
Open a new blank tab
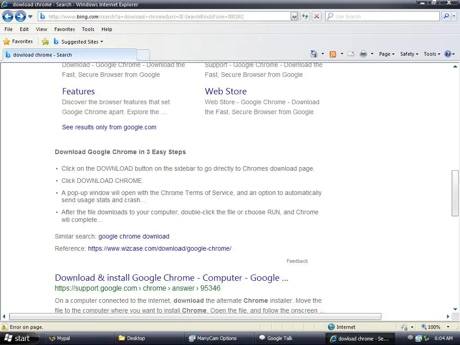point(143,55)
